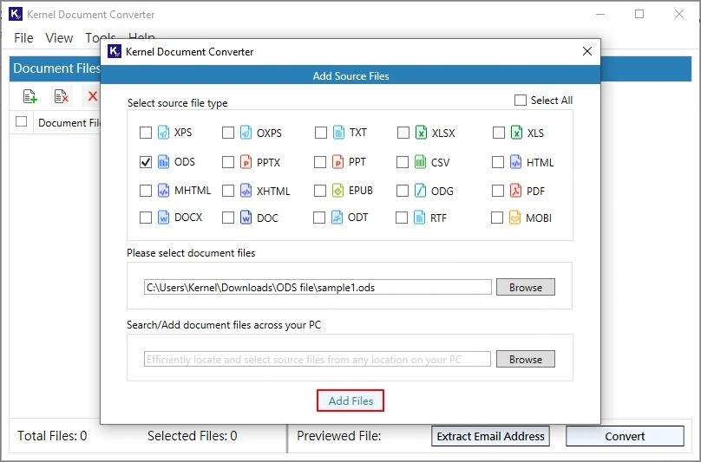Click the PPTX presentation icon
This screenshot has width=701, height=462.
click(246, 162)
